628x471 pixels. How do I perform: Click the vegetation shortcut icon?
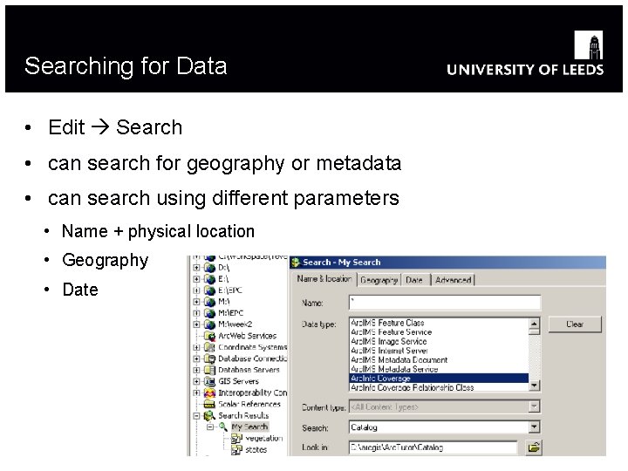[236, 439]
